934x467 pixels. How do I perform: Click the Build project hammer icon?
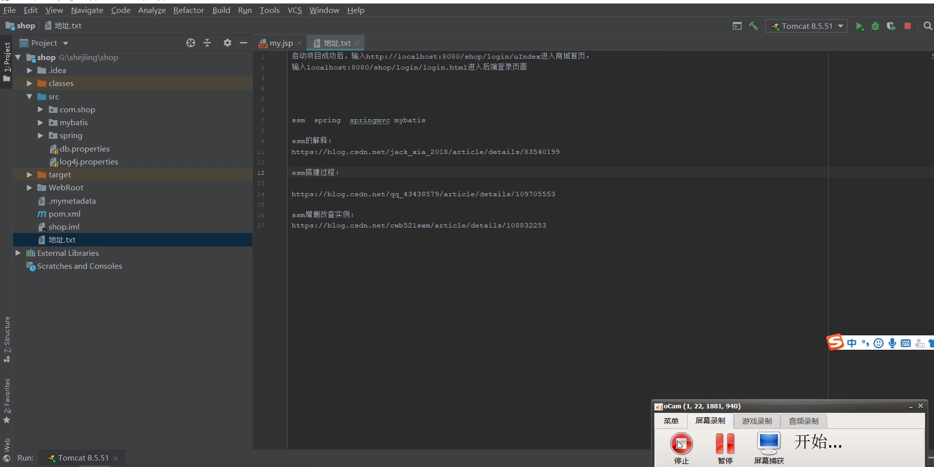click(753, 26)
